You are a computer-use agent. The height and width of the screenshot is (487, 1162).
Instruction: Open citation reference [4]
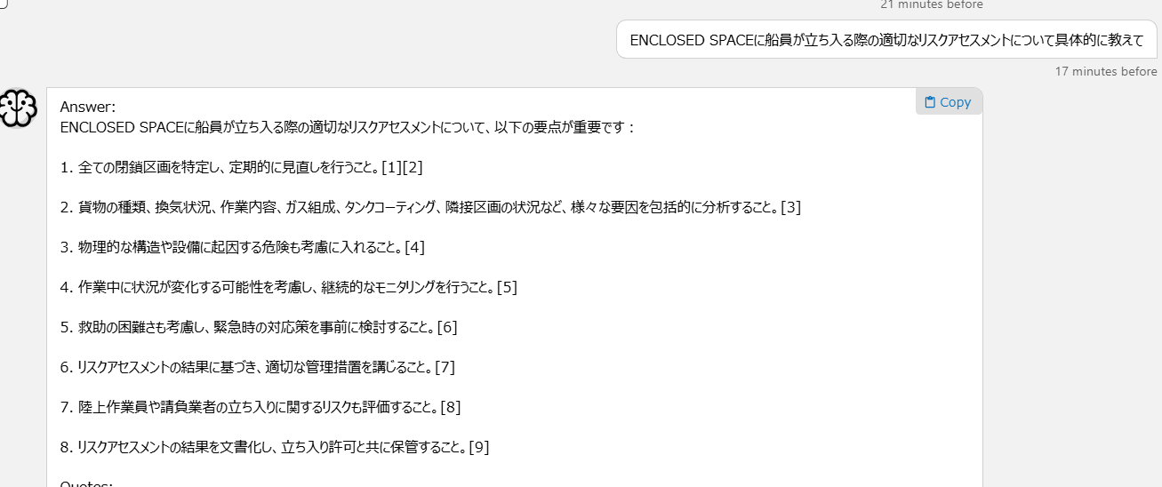point(414,247)
